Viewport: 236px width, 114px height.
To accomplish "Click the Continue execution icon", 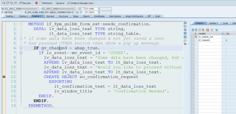I will click(x=15, y=3).
